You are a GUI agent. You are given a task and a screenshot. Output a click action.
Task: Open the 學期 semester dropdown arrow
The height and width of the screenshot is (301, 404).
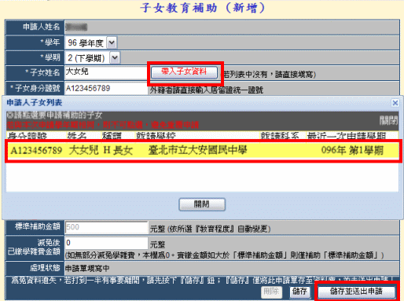click(115, 57)
